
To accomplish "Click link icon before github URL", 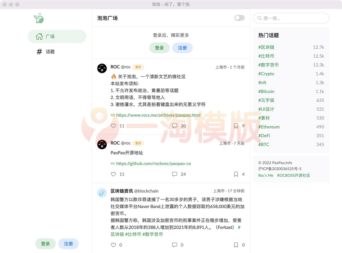I will [113, 163].
